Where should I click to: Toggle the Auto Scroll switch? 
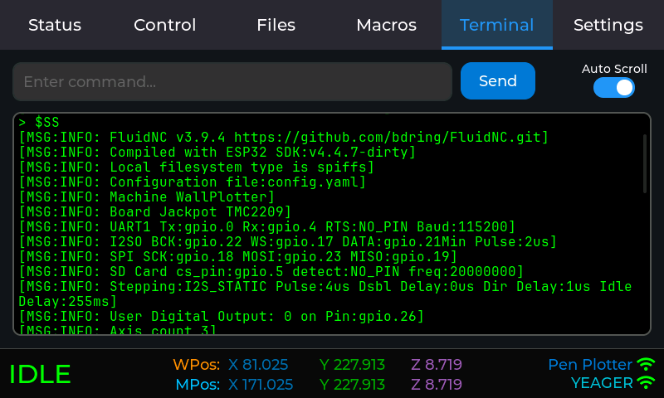(x=614, y=87)
